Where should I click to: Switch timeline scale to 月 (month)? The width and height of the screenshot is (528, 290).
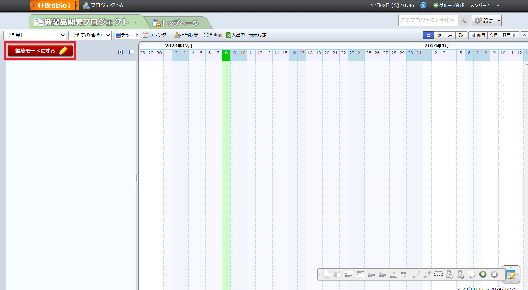pos(450,35)
